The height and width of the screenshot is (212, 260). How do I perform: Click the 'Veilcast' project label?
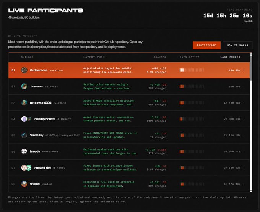[x=51, y=86]
